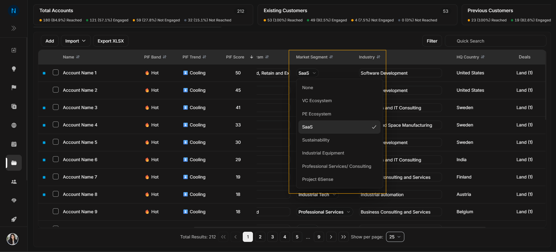The height and width of the screenshot is (252, 556).
Task: Open the Filter button
Action: 432,41
